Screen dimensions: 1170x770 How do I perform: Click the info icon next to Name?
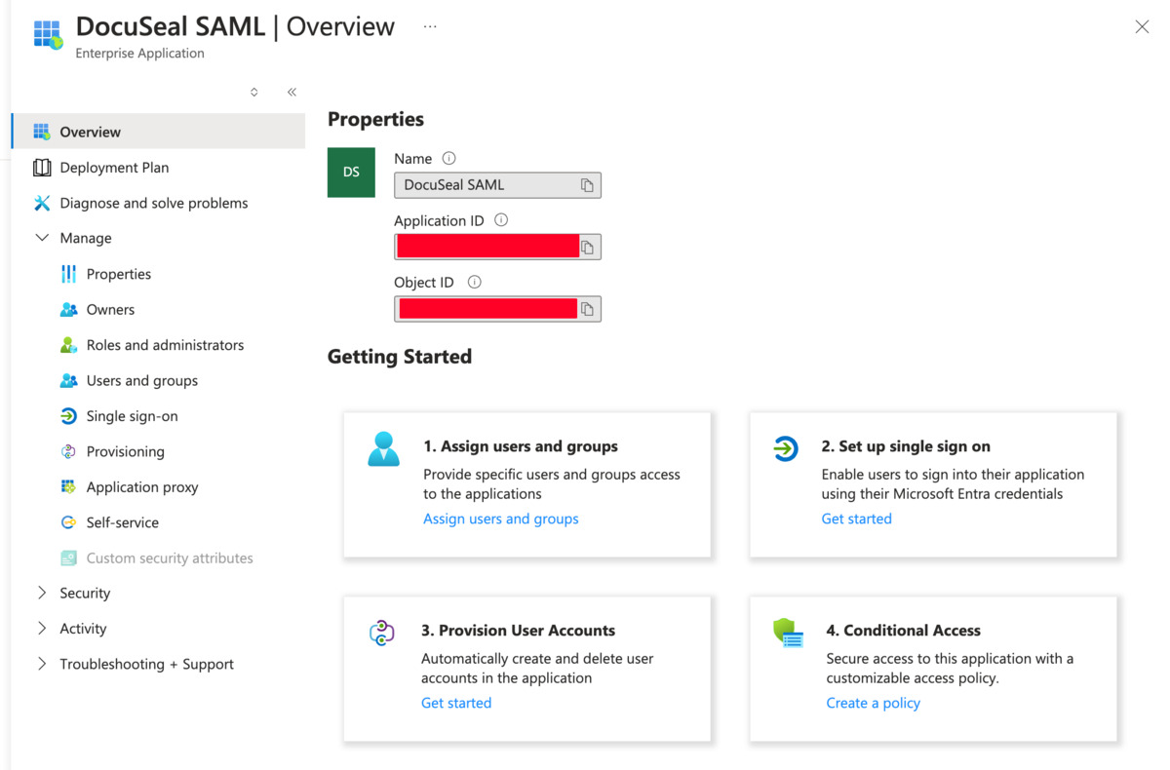(448, 158)
